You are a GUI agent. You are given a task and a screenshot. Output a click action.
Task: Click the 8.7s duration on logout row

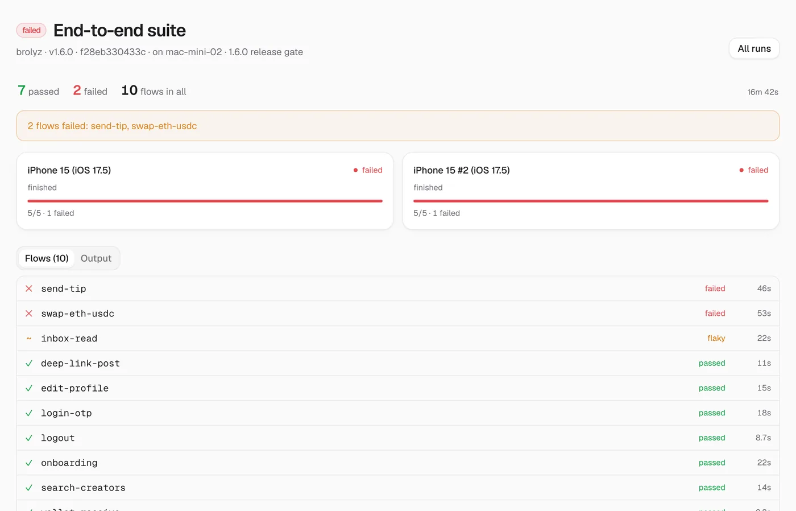(763, 438)
